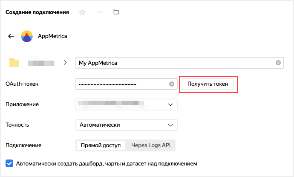Click the yellow folder icon
The width and height of the screenshot is (294, 177).
[14, 63]
